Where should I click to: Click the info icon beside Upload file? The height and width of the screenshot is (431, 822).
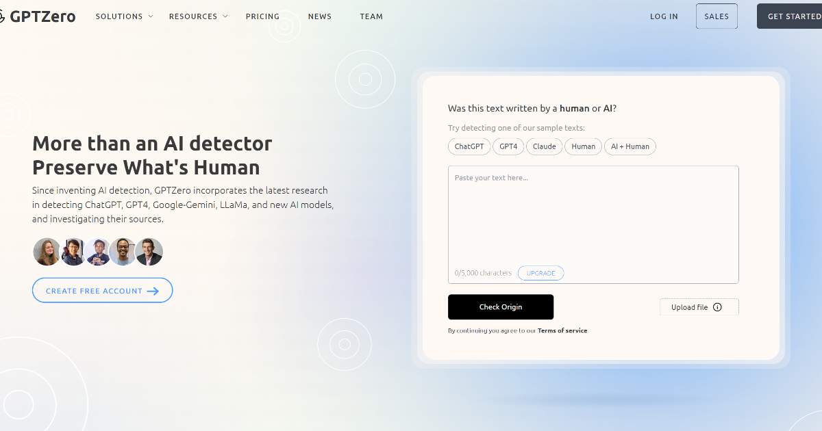coord(718,306)
